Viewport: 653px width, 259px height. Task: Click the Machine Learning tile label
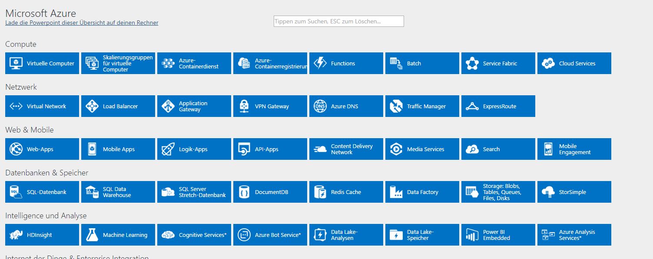pyautogui.click(x=125, y=235)
